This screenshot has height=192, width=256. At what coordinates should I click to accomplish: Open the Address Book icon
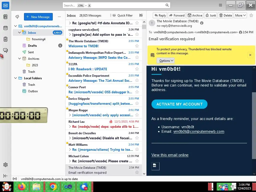(5, 17)
